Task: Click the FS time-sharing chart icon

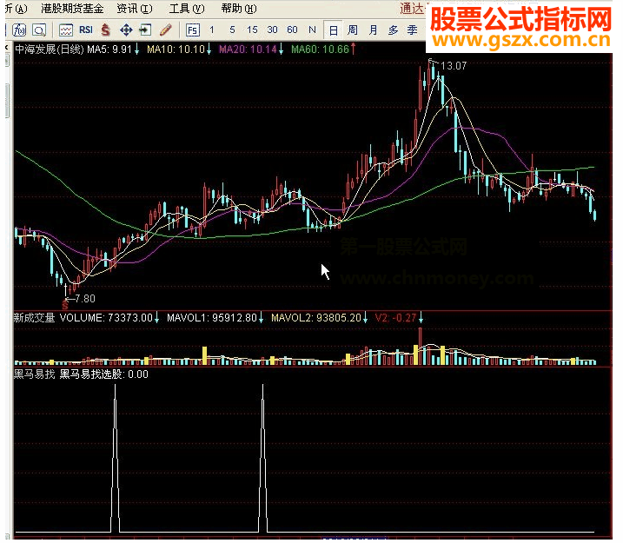Action: coord(193,30)
